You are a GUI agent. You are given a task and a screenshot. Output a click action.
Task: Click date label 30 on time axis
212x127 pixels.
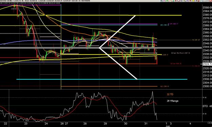pos(126,124)
